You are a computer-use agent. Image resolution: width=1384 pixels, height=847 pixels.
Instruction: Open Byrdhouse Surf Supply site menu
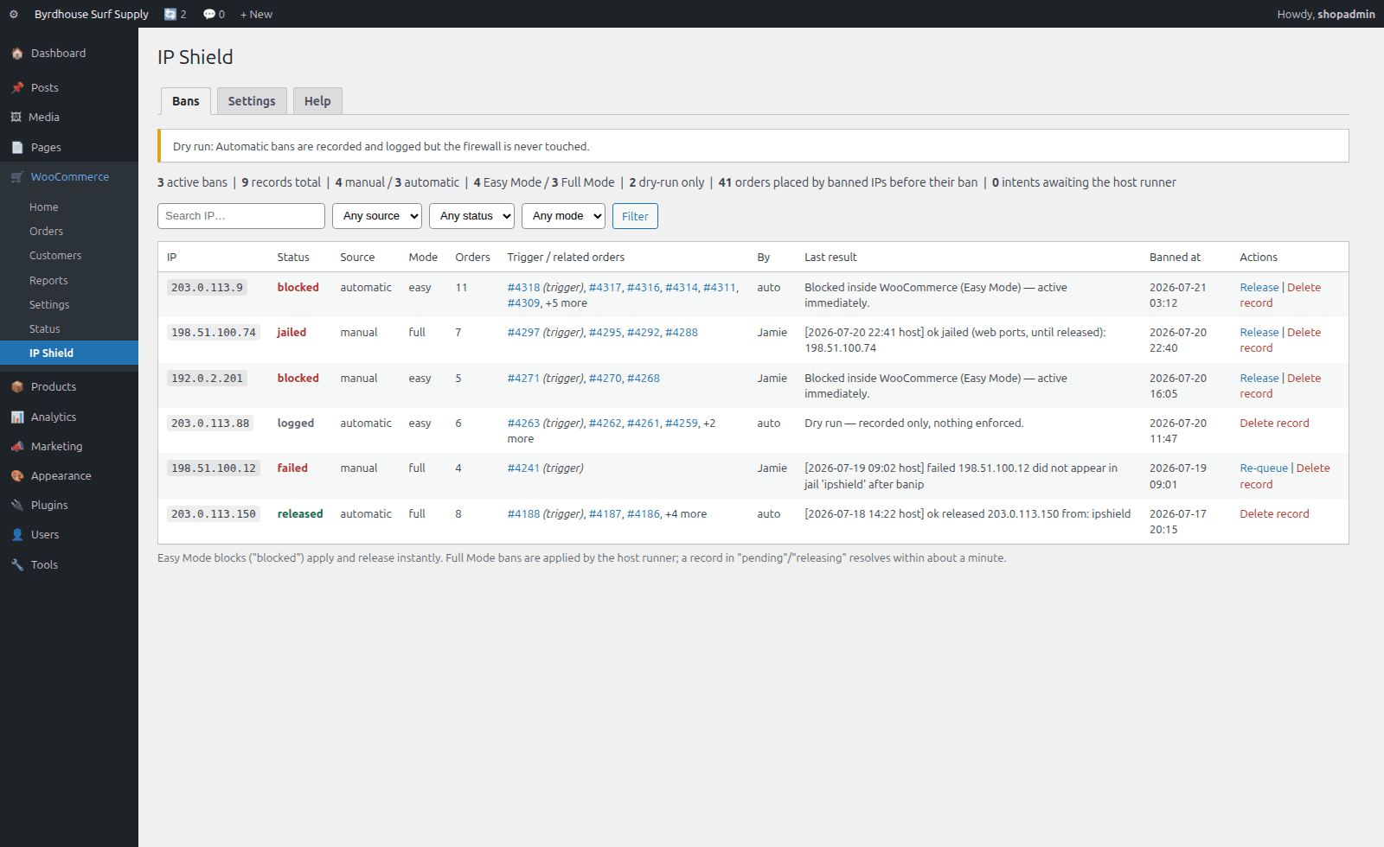tap(92, 14)
